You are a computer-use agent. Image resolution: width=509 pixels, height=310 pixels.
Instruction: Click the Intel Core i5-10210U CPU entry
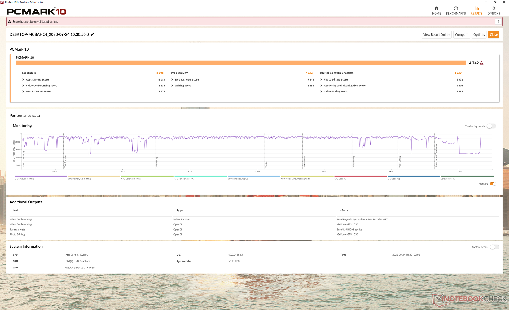[76, 255]
